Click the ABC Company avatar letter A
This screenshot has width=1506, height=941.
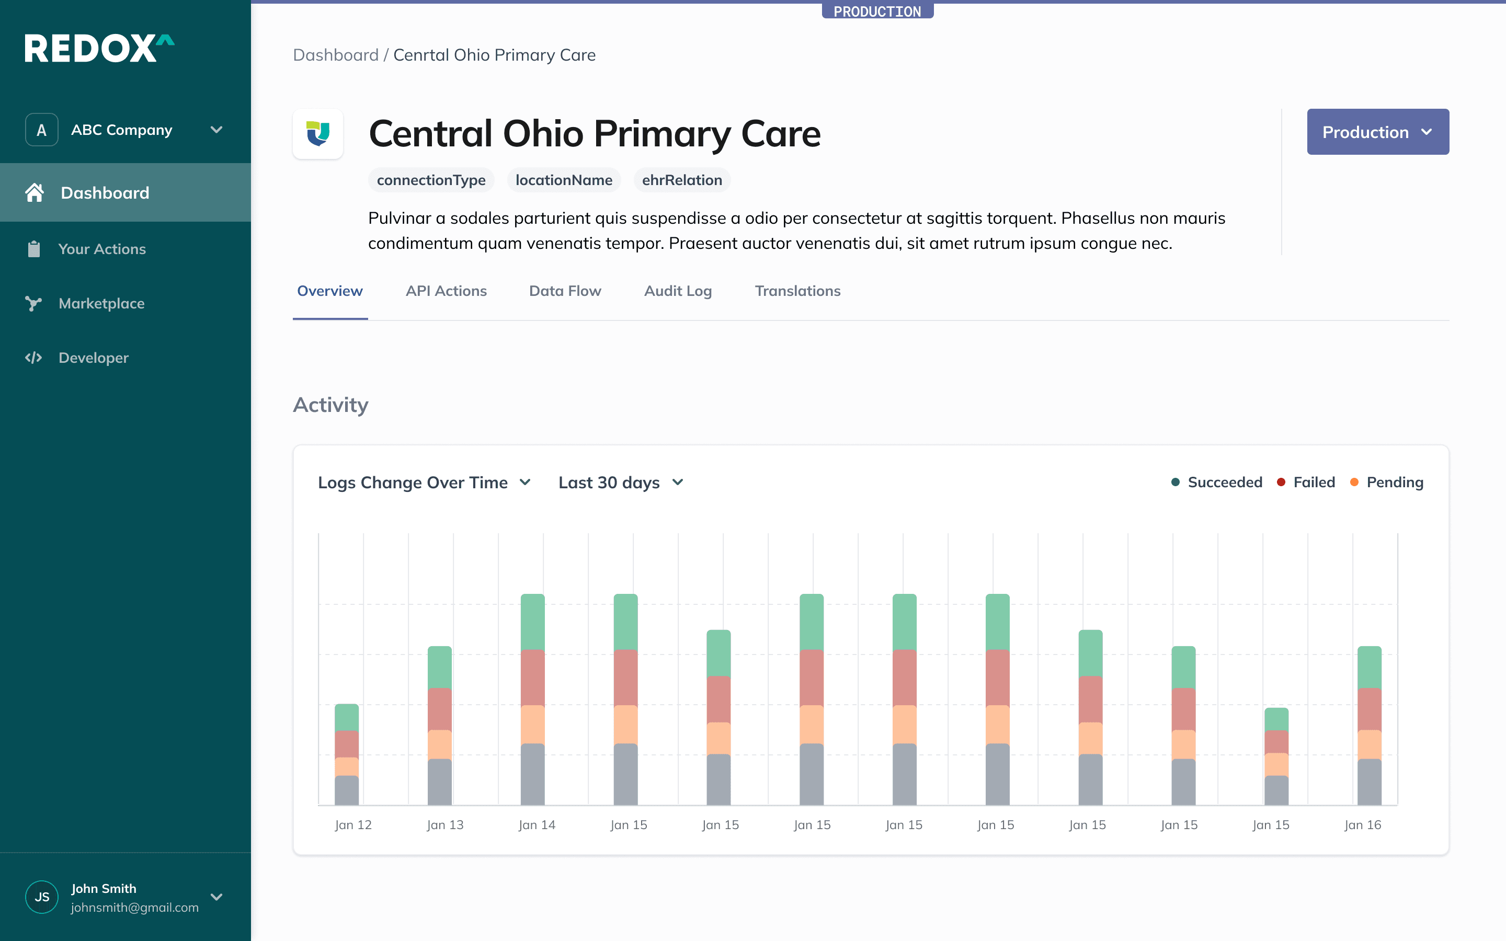(42, 130)
